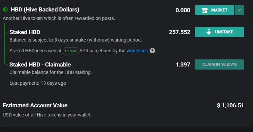Click the $ 1,106.51 account value

point(230,106)
